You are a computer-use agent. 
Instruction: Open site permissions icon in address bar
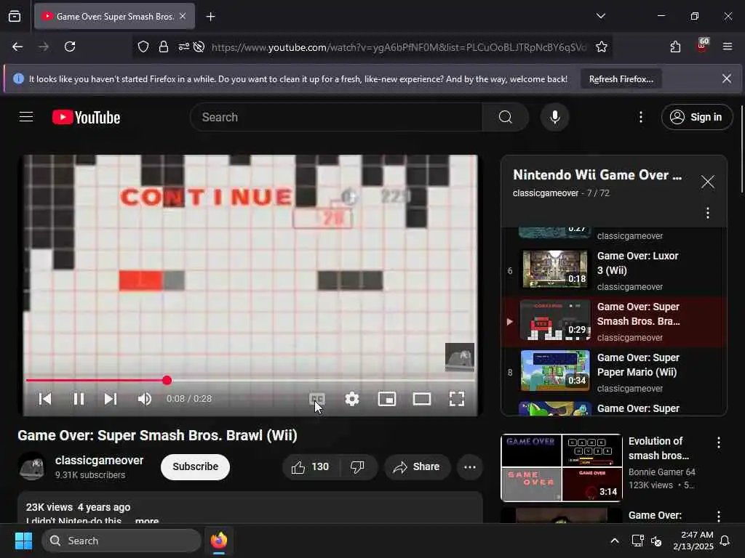(x=183, y=46)
